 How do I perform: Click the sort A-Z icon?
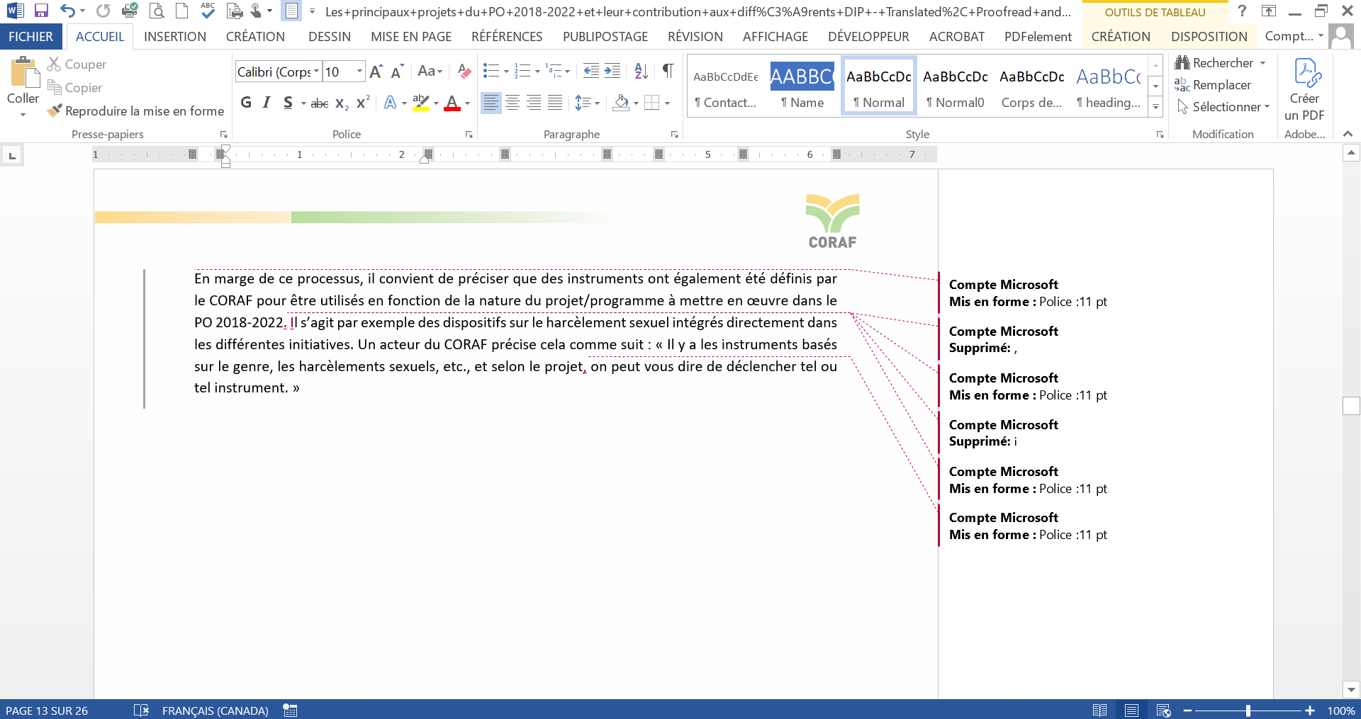tap(641, 70)
